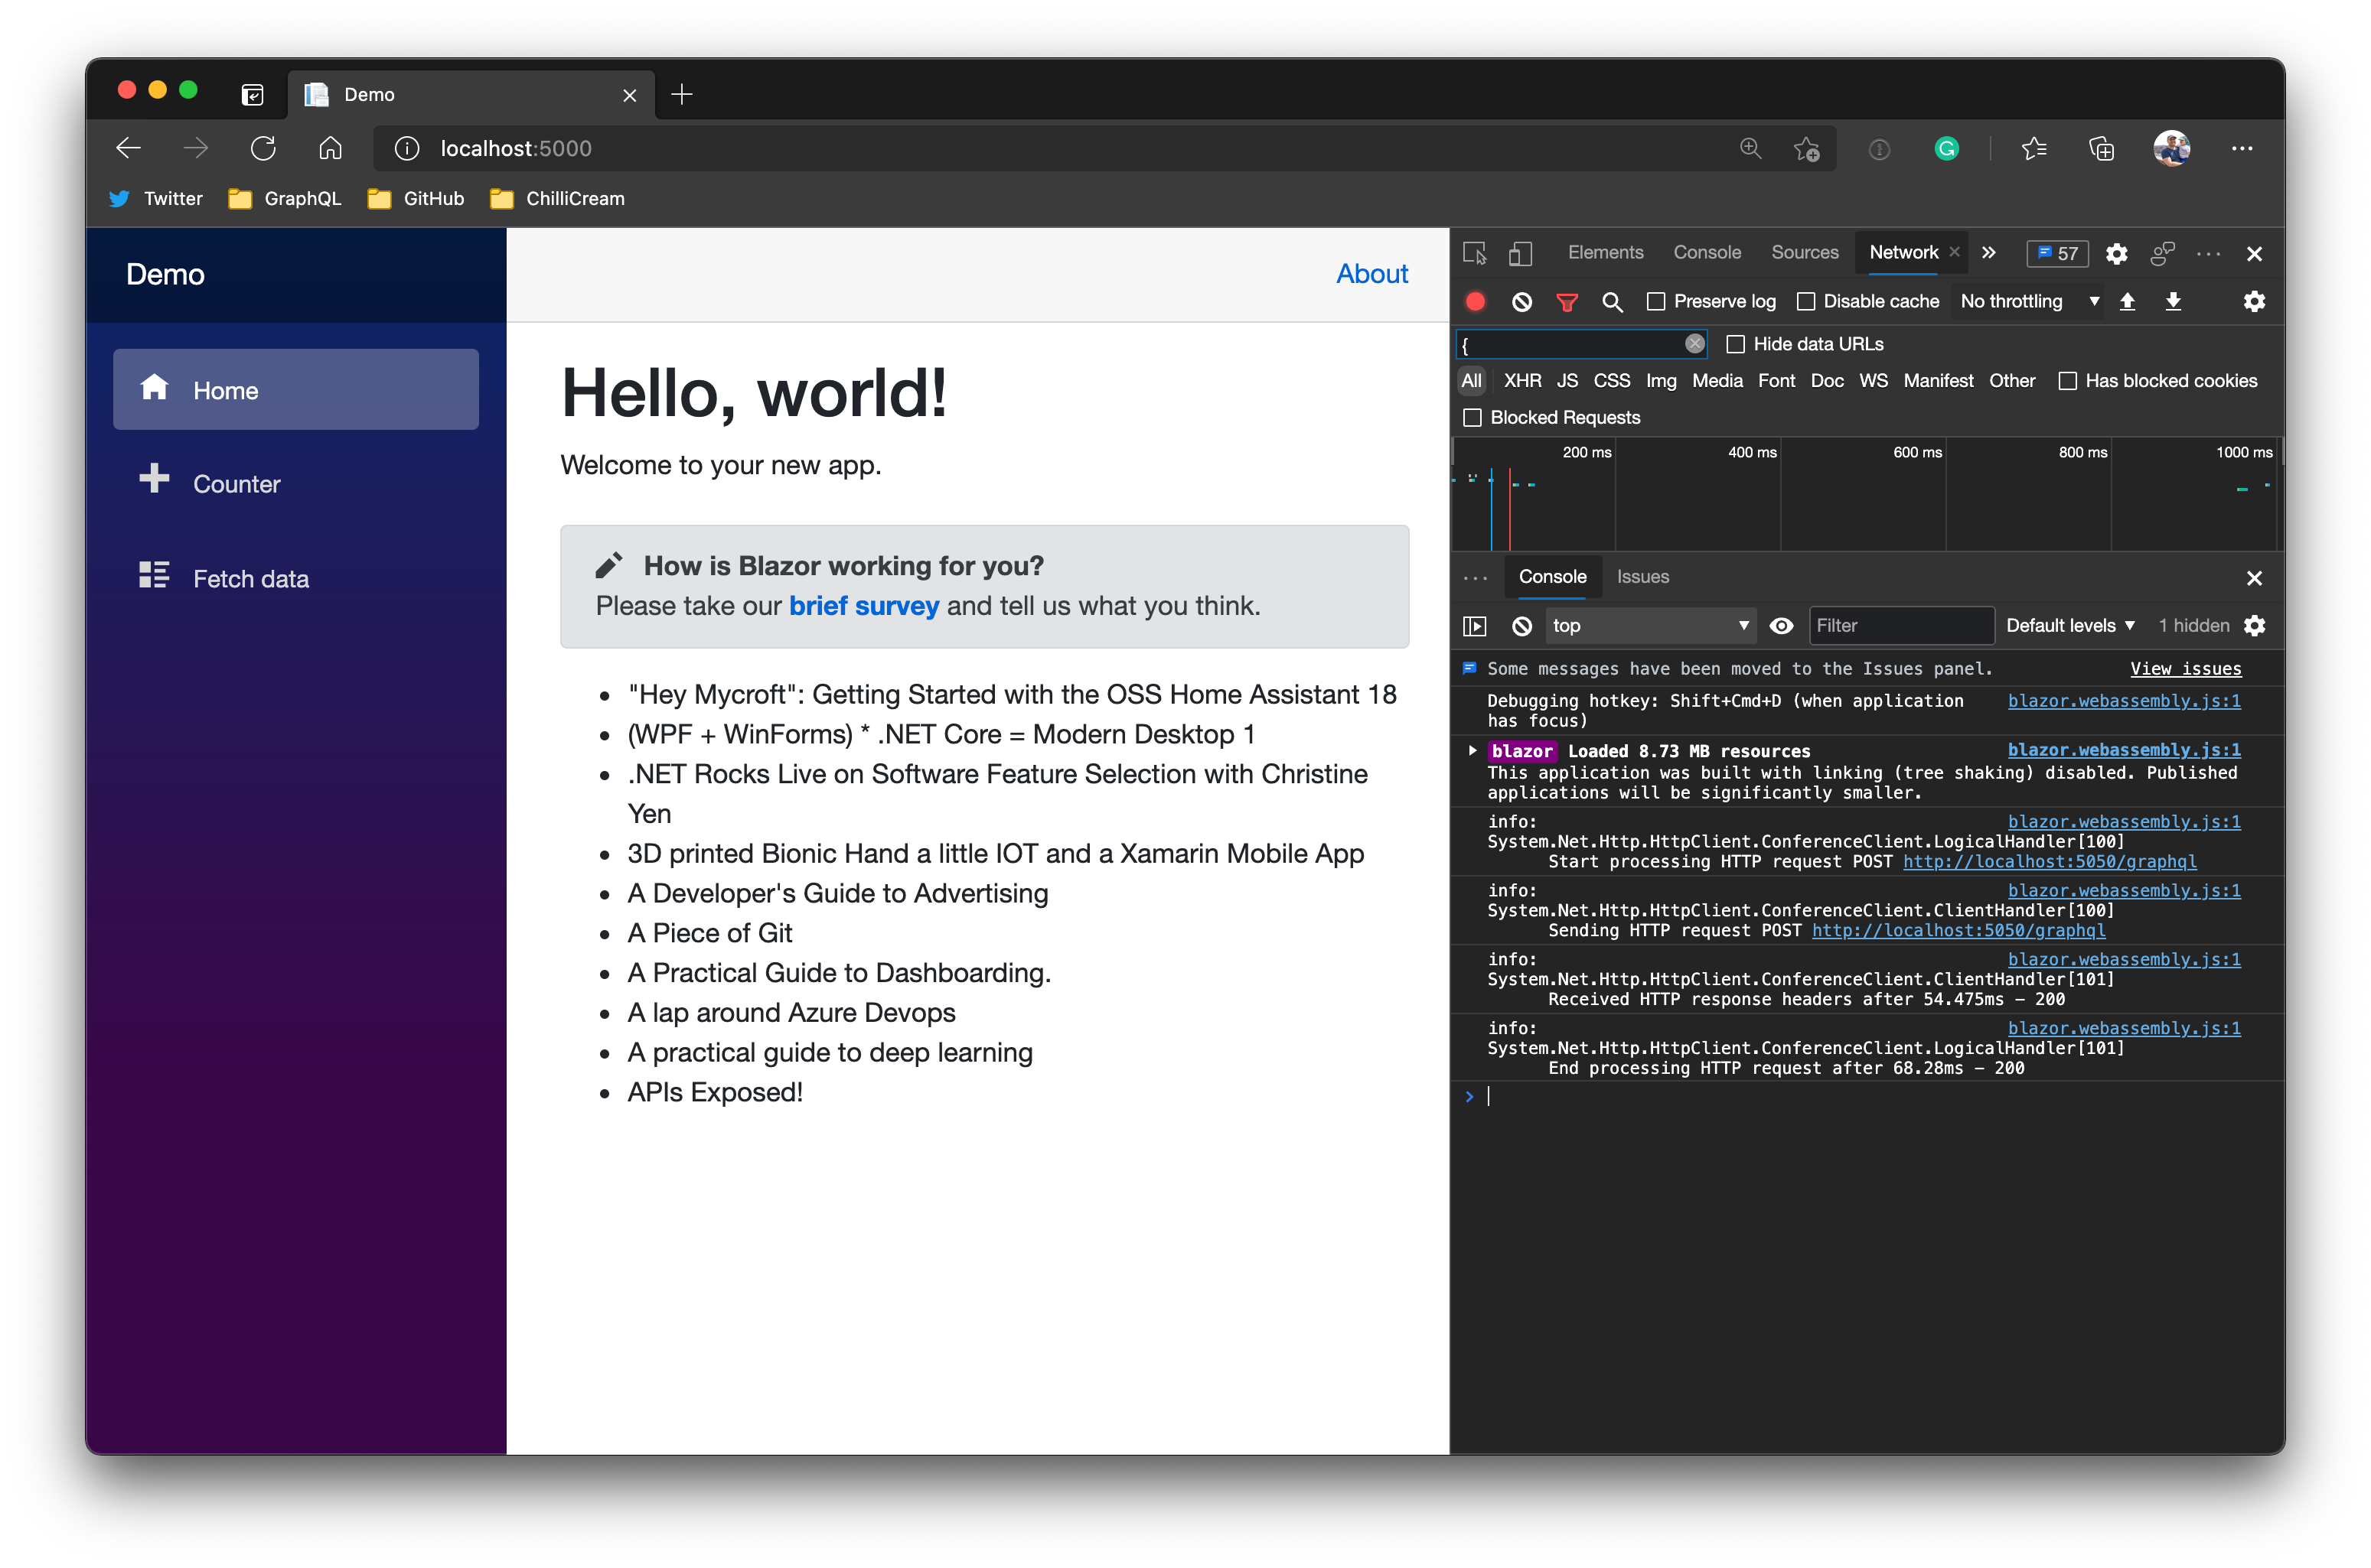
Task: Show the console sidebar icon
Action: point(1475,626)
